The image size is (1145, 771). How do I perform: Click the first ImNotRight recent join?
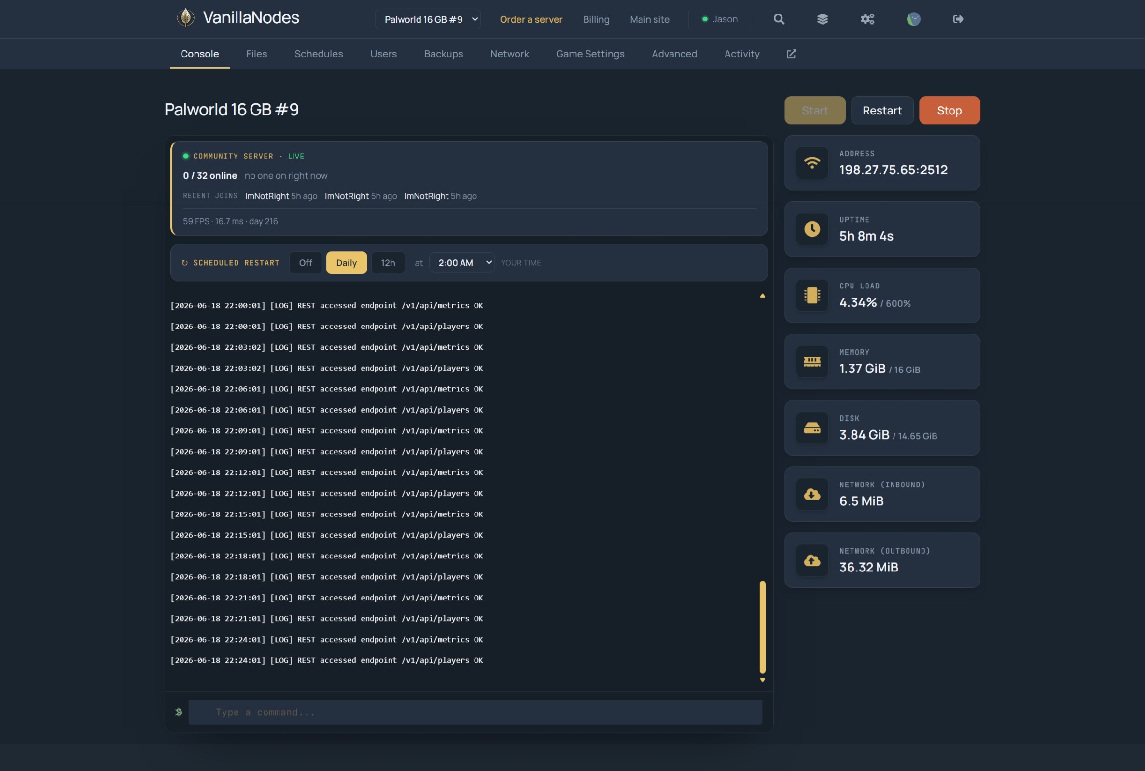point(267,196)
